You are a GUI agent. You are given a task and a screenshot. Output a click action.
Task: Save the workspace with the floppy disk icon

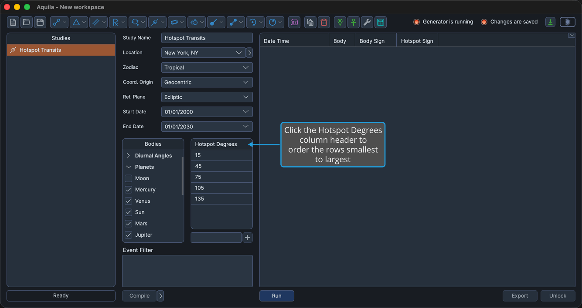point(40,22)
